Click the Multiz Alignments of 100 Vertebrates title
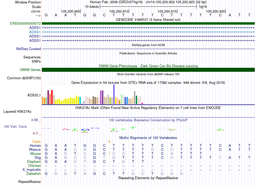The width and height of the screenshot is (255, 188). (148, 138)
